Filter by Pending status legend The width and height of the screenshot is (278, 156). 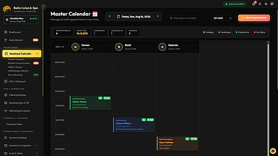pyautogui.click(x=208, y=32)
